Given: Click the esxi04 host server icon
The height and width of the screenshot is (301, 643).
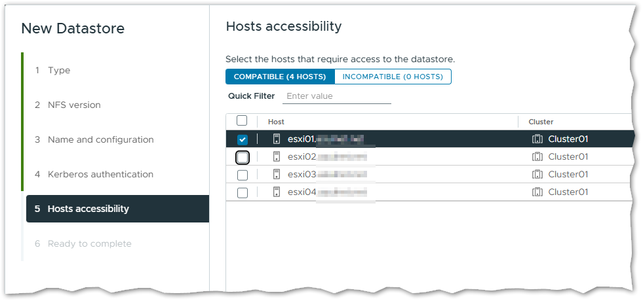Looking at the screenshot, I should click(277, 192).
